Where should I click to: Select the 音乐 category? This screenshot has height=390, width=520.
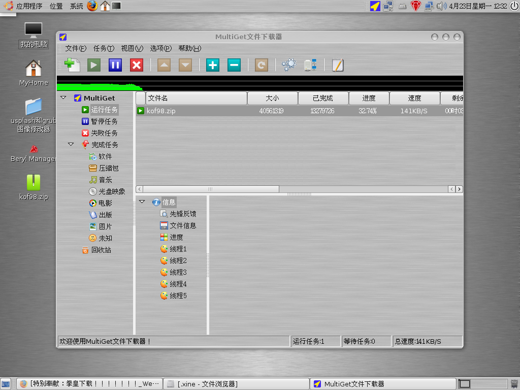tap(106, 180)
